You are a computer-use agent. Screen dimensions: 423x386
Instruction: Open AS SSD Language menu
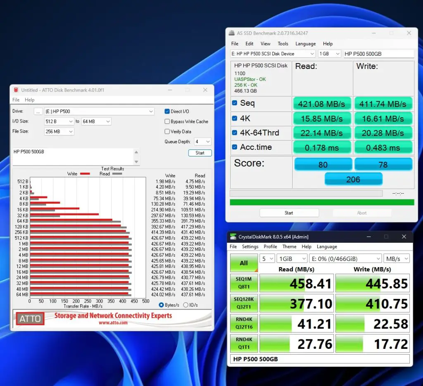pyautogui.click(x=305, y=44)
